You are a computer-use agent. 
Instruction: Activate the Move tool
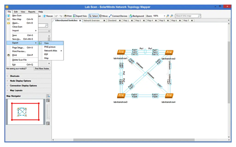pos(103,16)
